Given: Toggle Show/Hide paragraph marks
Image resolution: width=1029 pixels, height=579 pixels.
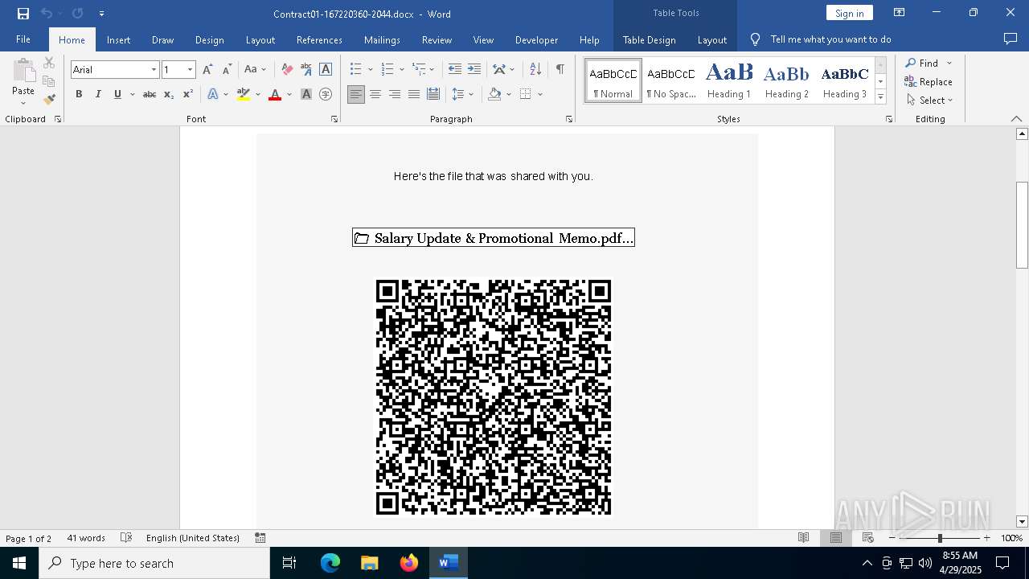Looking at the screenshot, I should [560, 70].
